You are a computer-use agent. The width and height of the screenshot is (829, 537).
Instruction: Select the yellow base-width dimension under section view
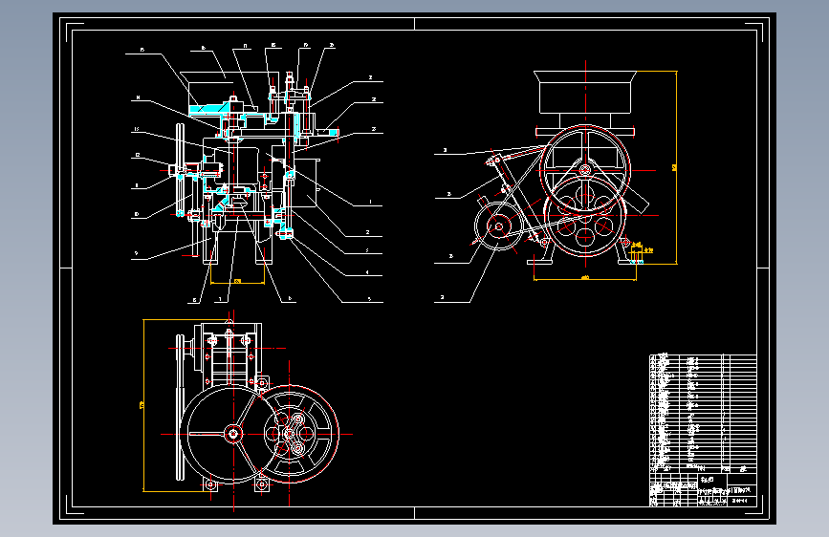(237, 281)
